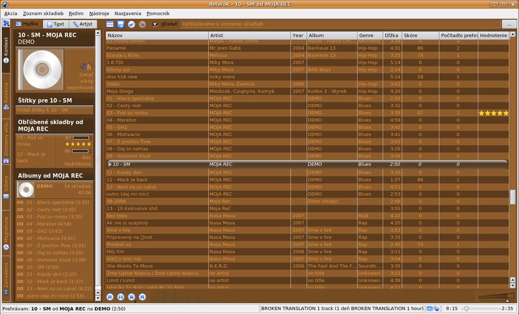Click '01 - Nieco specialne (2:55)' album link
The width and height of the screenshot is (519, 314).
point(58,202)
